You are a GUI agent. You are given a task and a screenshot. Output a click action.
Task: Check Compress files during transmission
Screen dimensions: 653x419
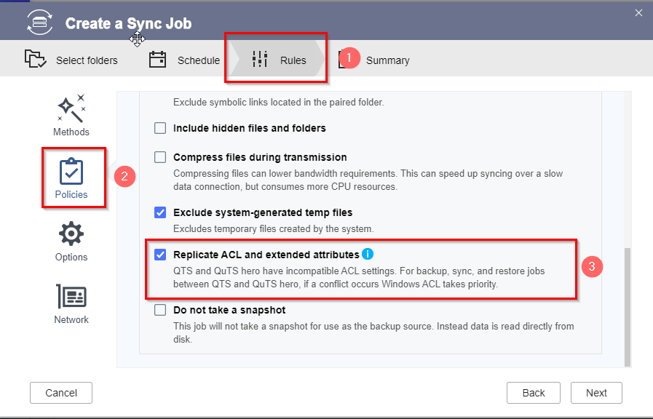click(159, 156)
